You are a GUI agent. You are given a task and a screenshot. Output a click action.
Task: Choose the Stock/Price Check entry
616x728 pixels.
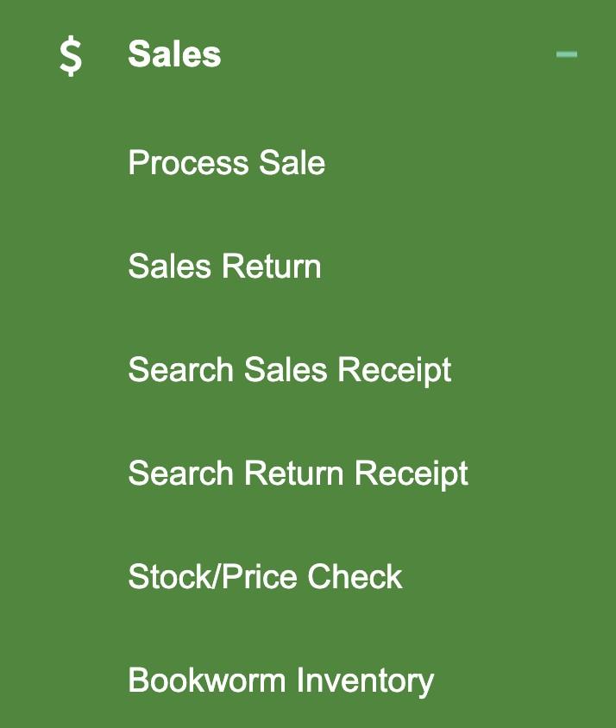pyautogui.click(x=265, y=577)
